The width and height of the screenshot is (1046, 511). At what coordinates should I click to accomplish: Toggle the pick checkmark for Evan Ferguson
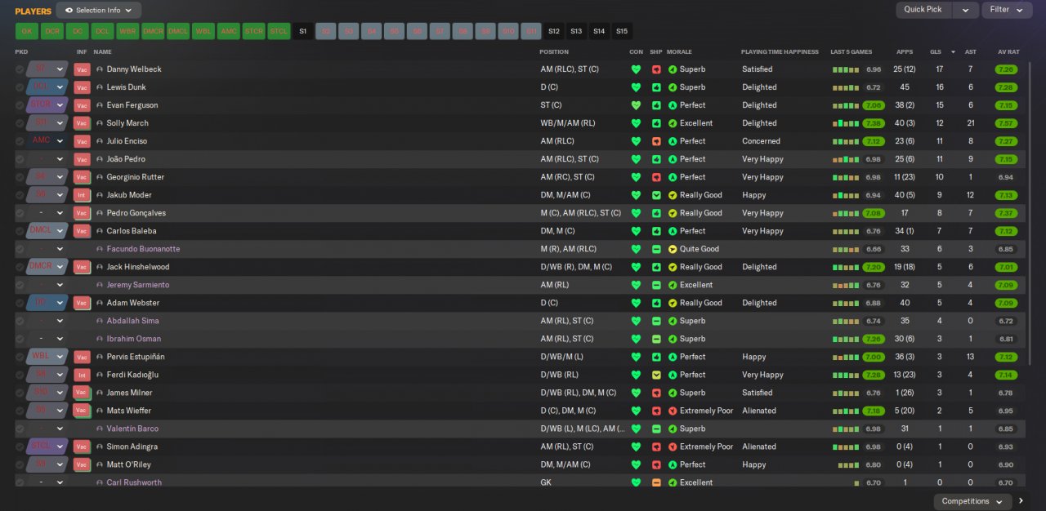(20, 105)
